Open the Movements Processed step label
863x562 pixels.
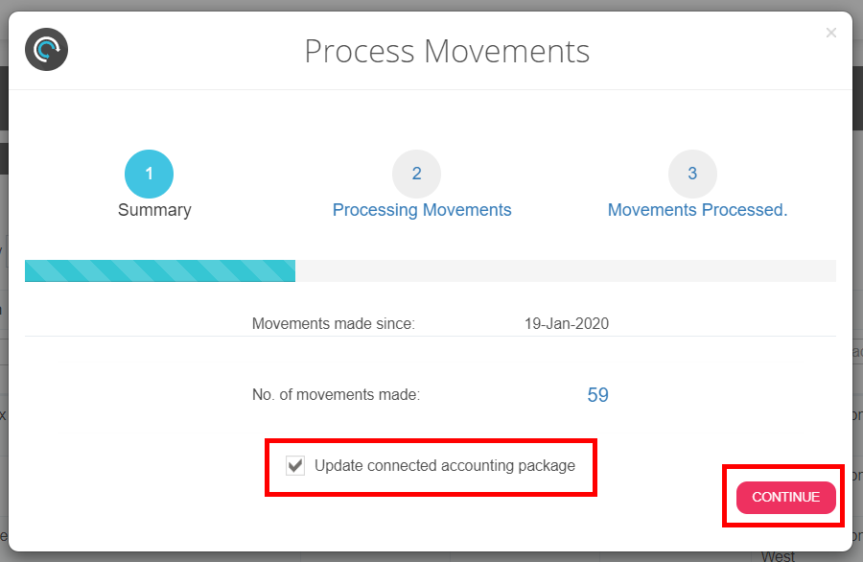(x=697, y=210)
